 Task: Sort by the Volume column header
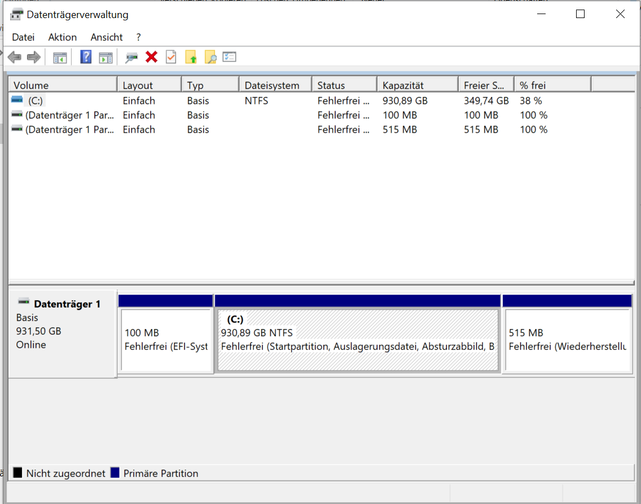[x=63, y=85]
